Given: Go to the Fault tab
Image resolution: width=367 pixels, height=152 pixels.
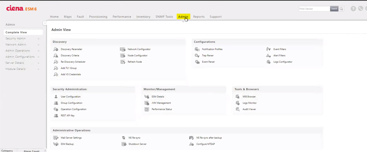Looking at the screenshot, I should point(80,17).
